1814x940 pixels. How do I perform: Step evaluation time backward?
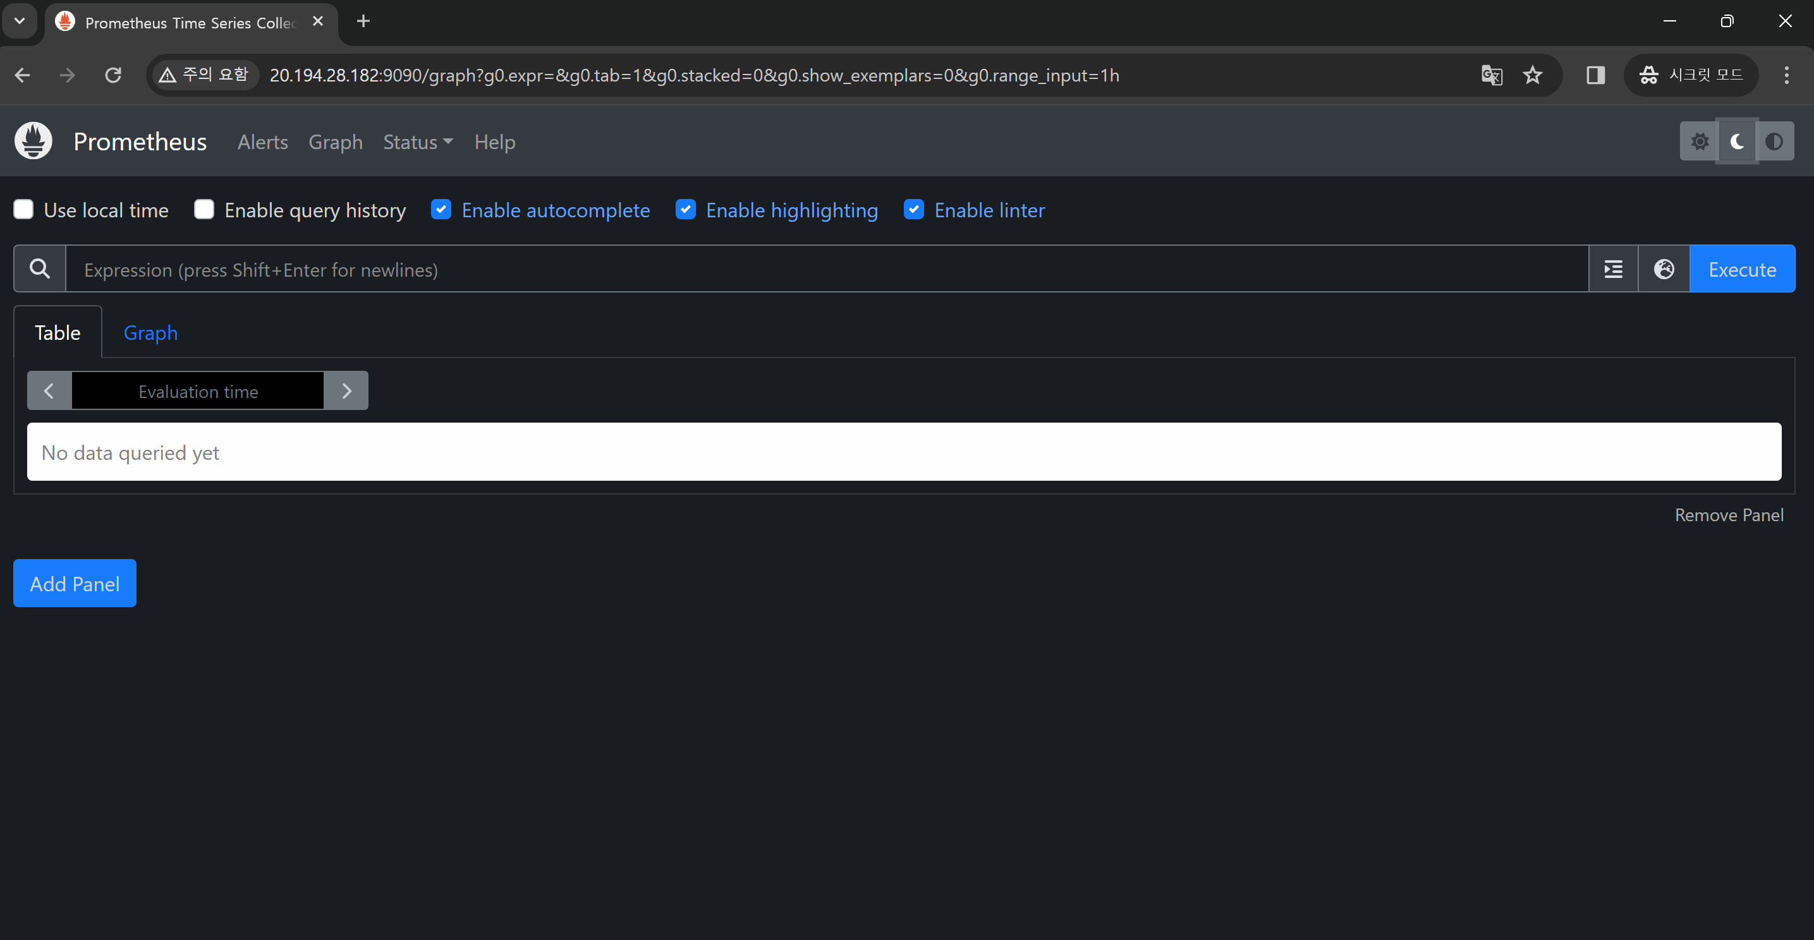(49, 391)
